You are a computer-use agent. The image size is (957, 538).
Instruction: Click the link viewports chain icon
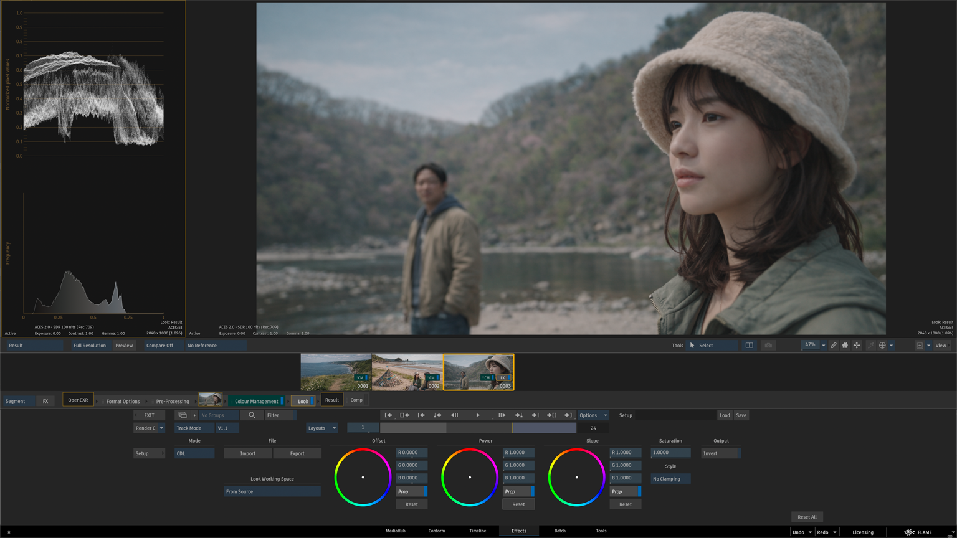click(x=833, y=346)
